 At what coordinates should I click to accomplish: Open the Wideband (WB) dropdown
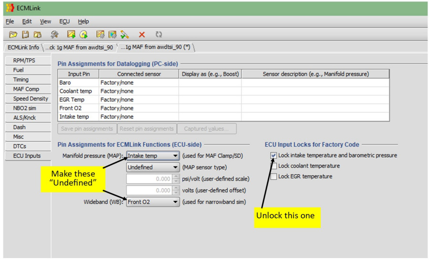[x=153, y=202]
